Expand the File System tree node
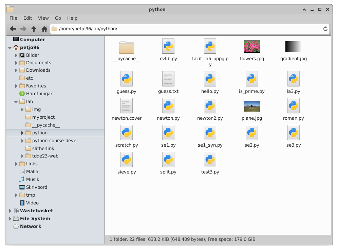Image resolution: width=337 pixels, height=249 pixels. [x=10, y=219]
